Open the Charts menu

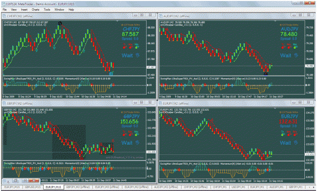[x=36, y=10]
